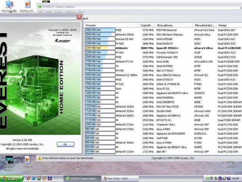Screen dimensions: 242x182
Task: Open the Windows Start menu
Action: tap(10, 178)
